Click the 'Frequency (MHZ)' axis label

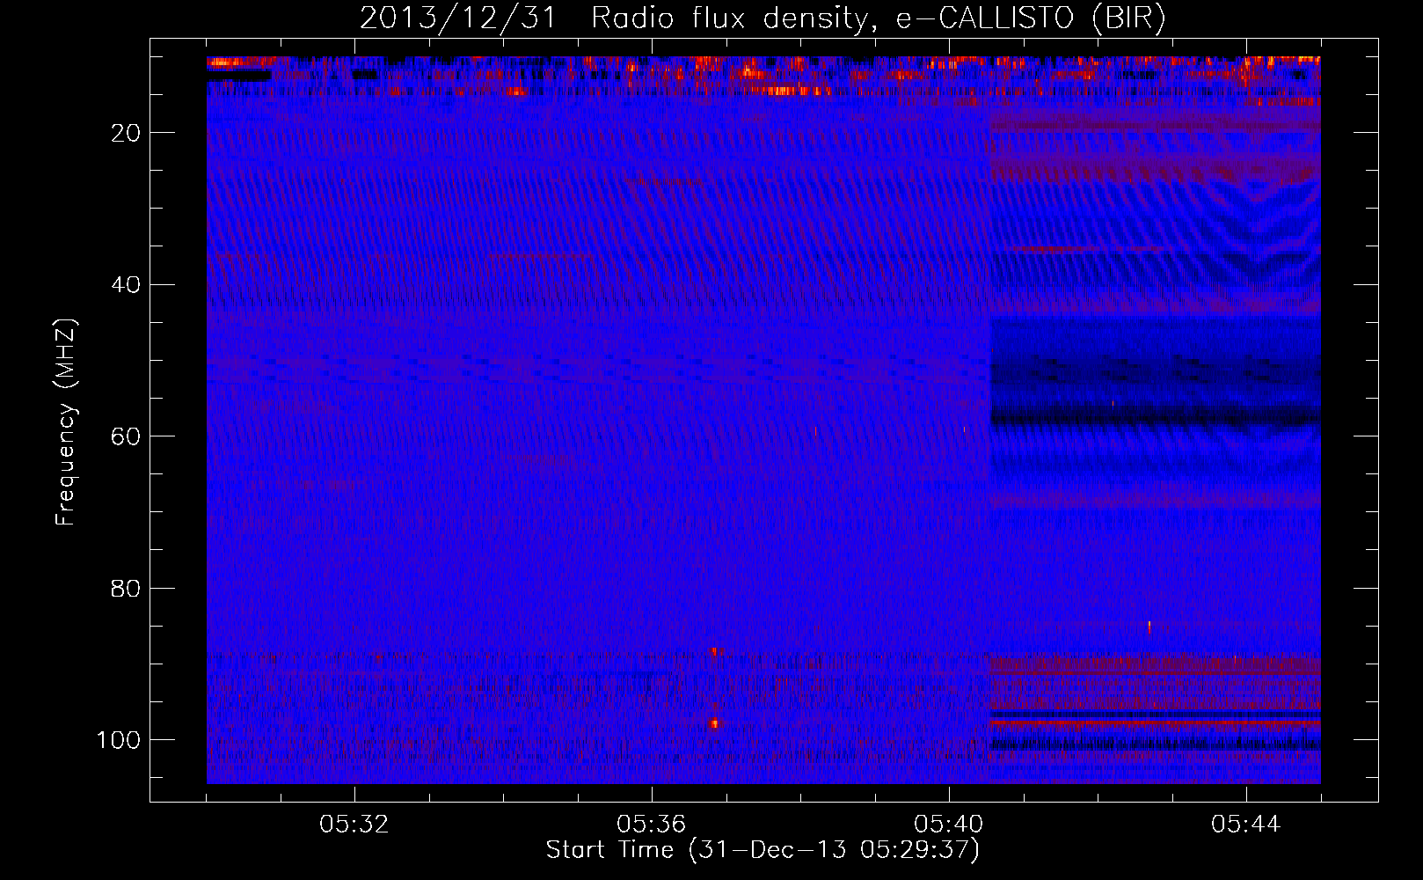point(66,422)
